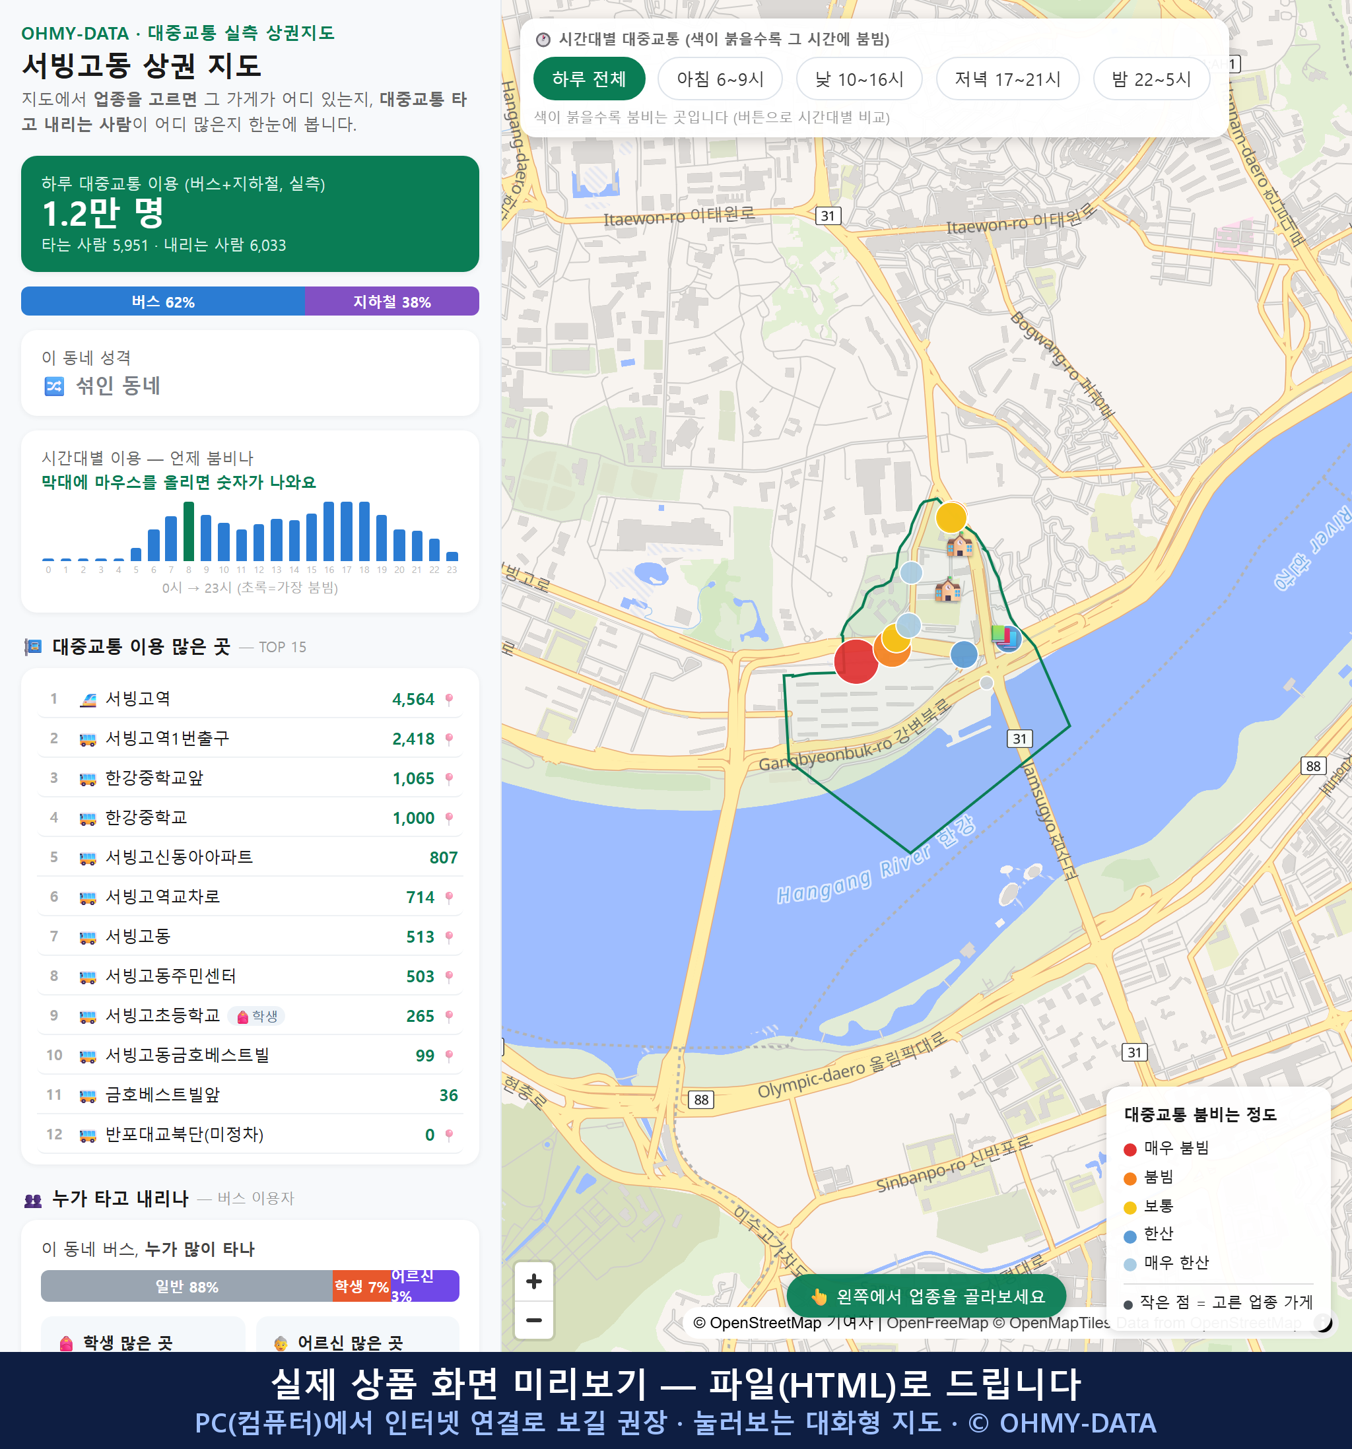Switch to the 밤 22~5시 time filter

1151,79
